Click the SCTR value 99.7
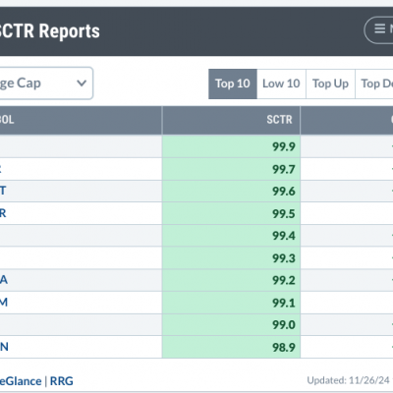This screenshot has width=393, height=393. [x=284, y=169]
